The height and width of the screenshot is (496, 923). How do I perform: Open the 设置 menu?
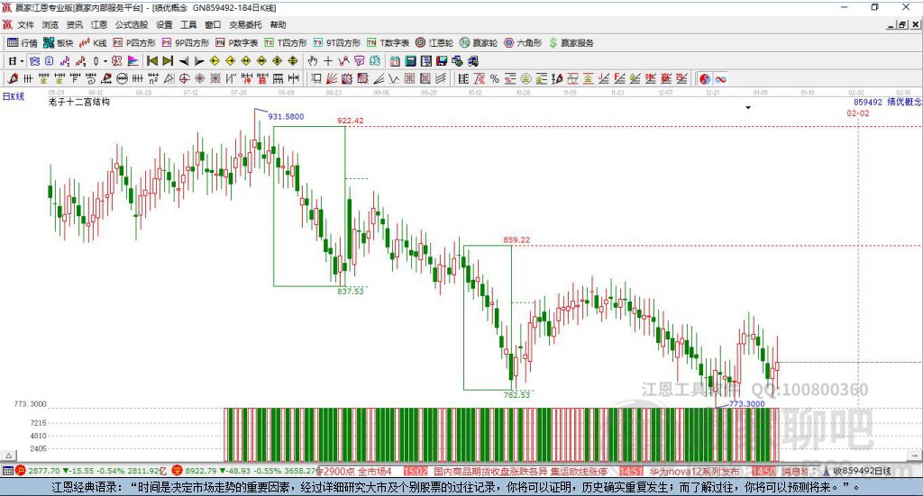point(164,24)
